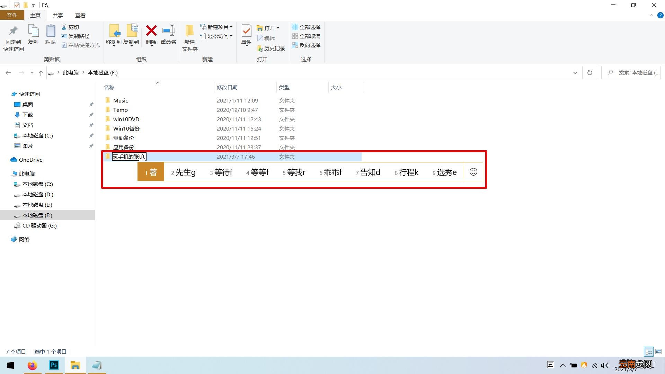
Task: Open Firefox from the taskbar
Action: click(33, 365)
